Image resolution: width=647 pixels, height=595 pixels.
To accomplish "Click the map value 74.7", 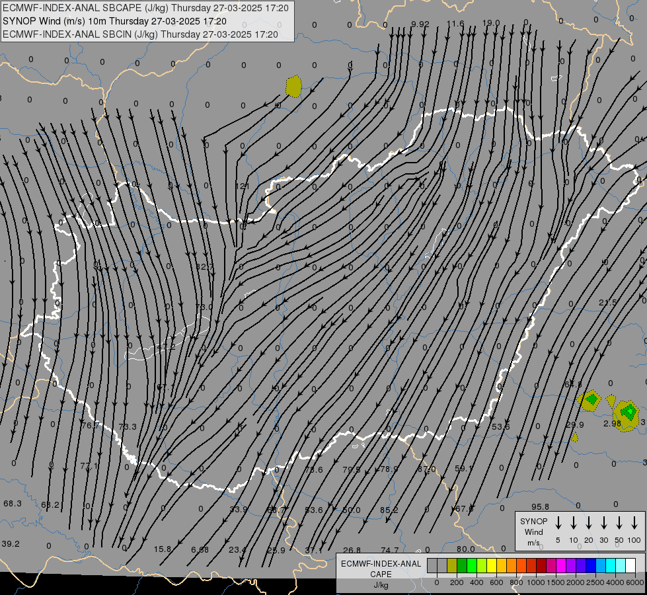I will tap(390, 550).
